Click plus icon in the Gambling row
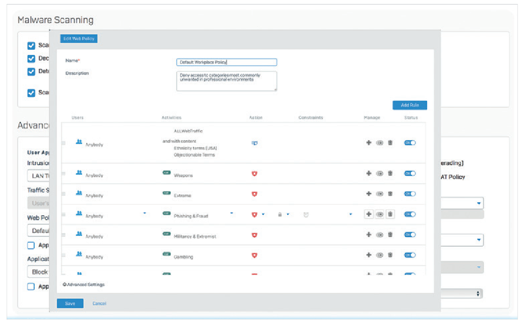Image resolution: width=523 pixels, height=324 pixels. (x=369, y=255)
